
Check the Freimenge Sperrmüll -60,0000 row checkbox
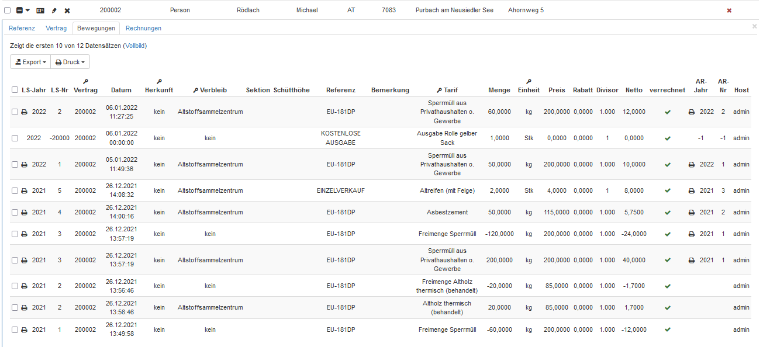coord(15,330)
